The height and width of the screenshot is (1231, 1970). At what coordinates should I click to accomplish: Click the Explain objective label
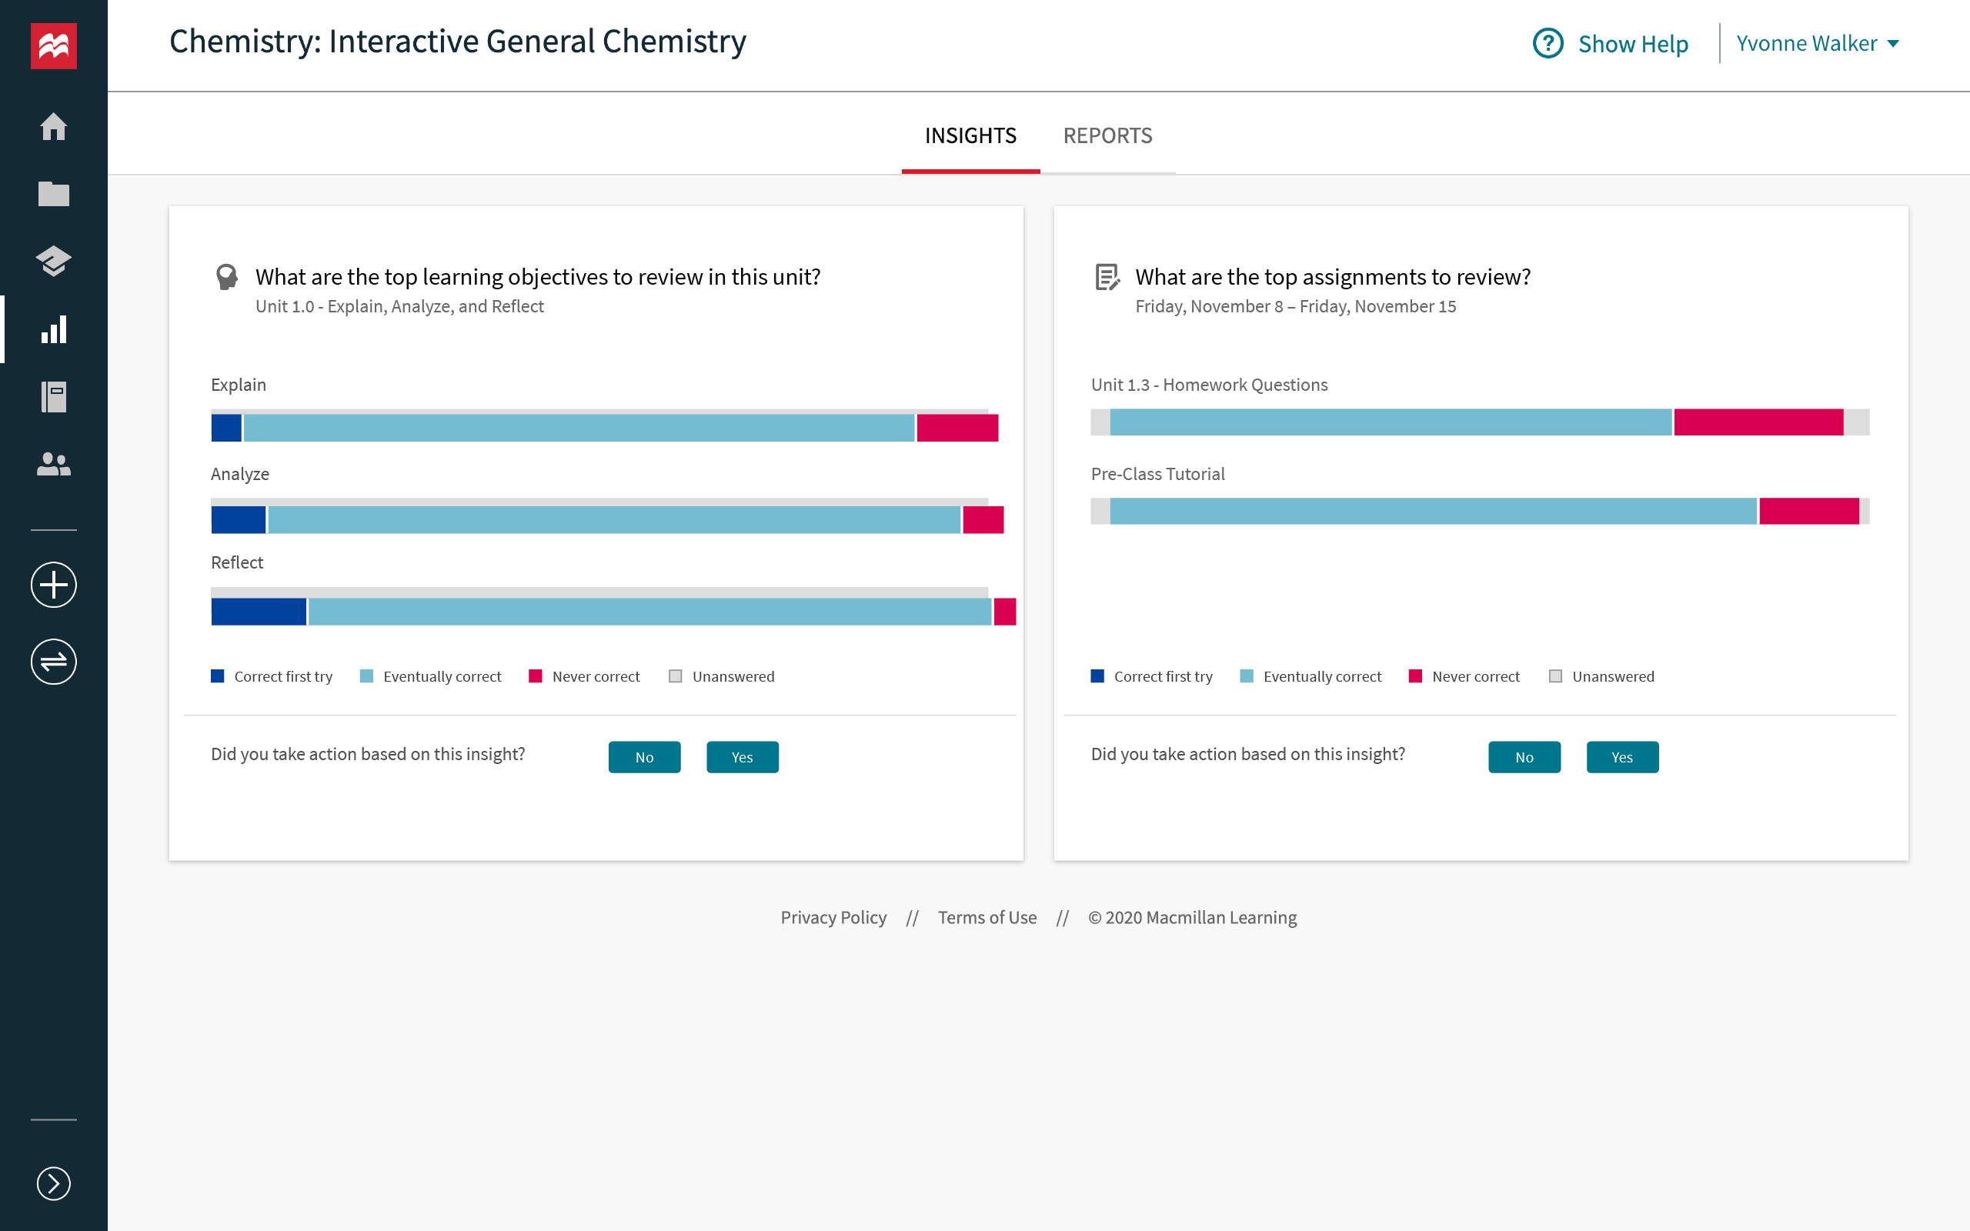point(239,384)
